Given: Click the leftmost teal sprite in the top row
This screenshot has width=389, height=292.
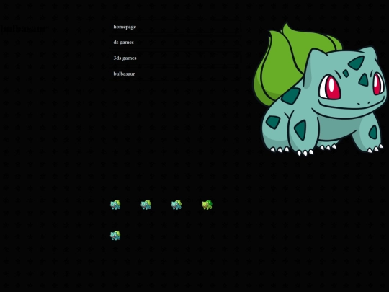Looking at the screenshot, I should (115, 205).
